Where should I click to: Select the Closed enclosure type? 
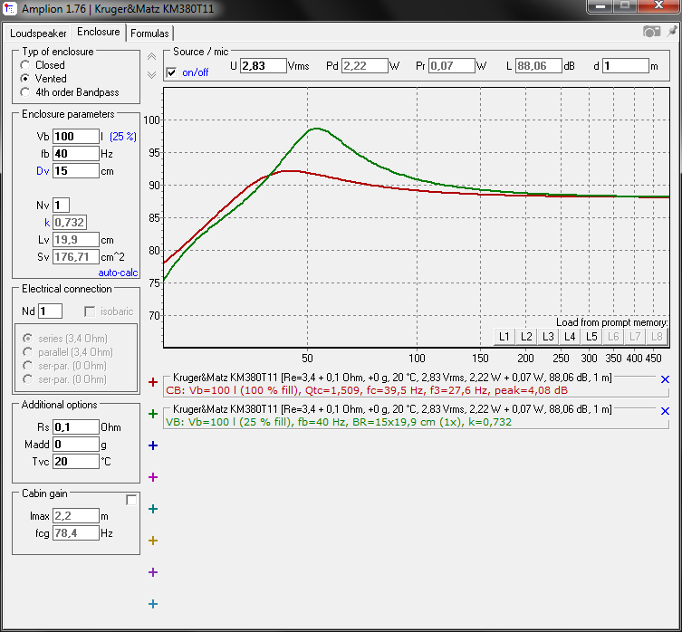point(25,65)
